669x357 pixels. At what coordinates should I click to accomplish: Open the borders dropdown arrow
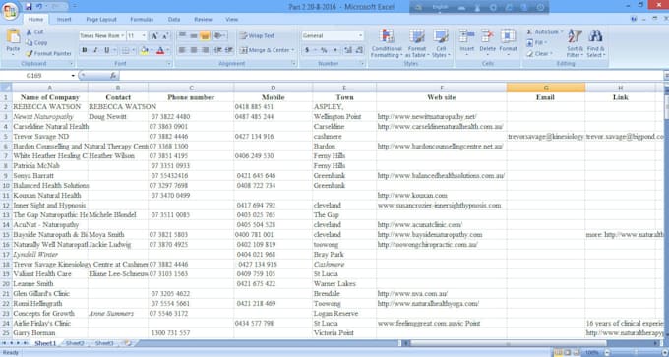[134, 50]
